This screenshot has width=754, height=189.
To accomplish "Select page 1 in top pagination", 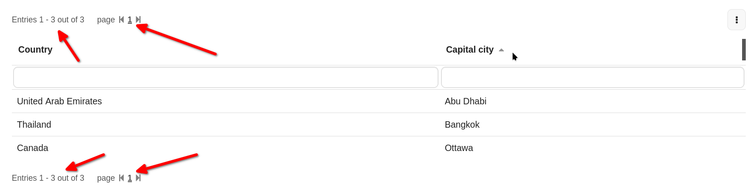I will click(130, 20).
